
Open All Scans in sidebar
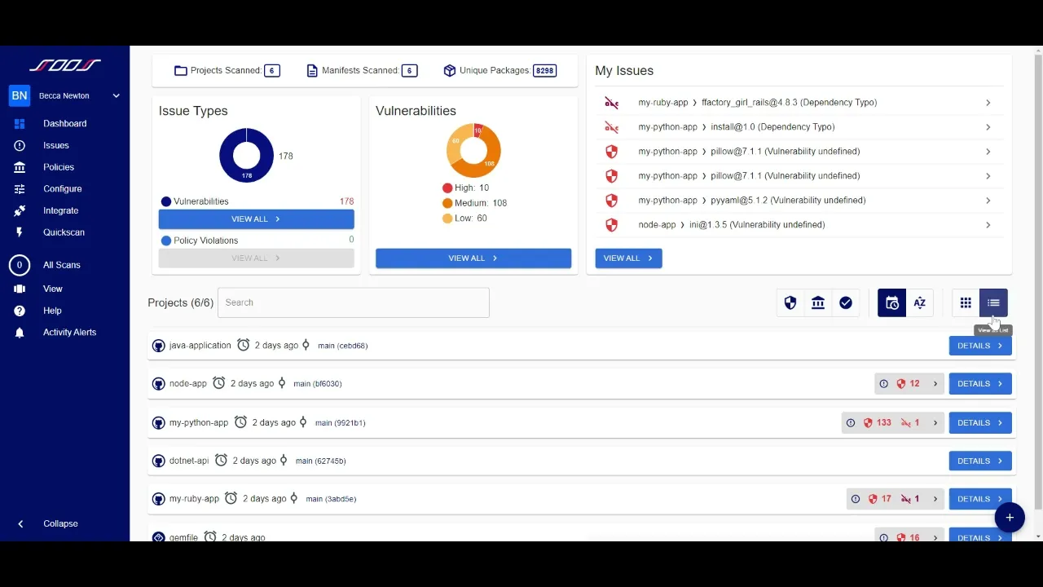[x=62, y=265]
